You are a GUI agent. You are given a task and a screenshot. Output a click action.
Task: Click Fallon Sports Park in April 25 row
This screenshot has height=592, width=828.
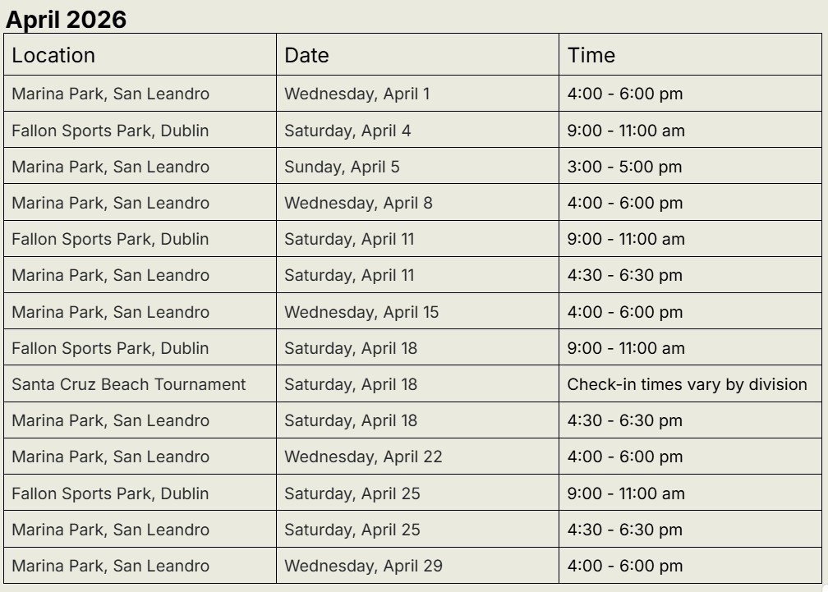(110, 493)
